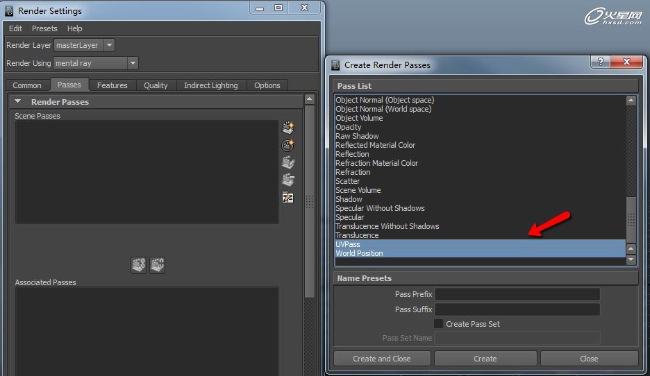
Task: Select the Refraction Material Color pass
Action: pyautogui.click(x=480, y=163)
